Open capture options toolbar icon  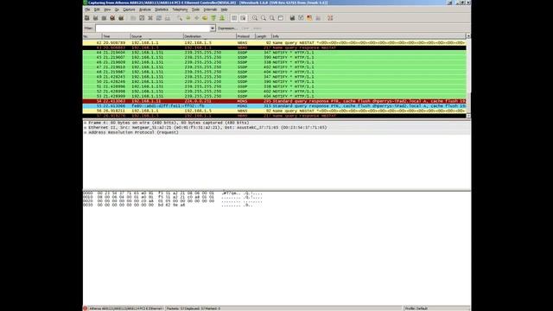point(96,18)
